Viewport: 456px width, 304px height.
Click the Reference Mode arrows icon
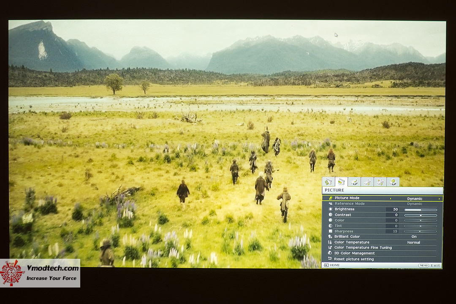(330, 203)
